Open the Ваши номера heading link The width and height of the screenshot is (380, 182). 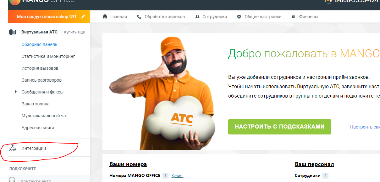click(128, 164)
